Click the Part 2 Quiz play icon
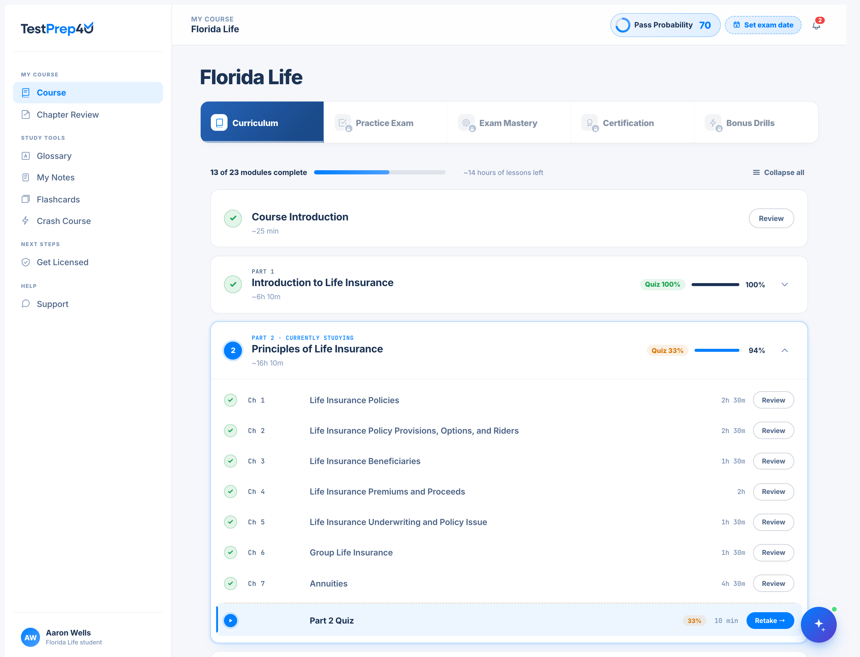This screenshot has height=657, width=860. click(230, 621)
